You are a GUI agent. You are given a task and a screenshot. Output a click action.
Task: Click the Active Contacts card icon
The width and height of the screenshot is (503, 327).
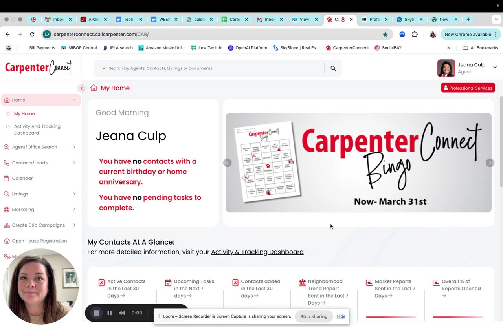[x=102, y=282]
